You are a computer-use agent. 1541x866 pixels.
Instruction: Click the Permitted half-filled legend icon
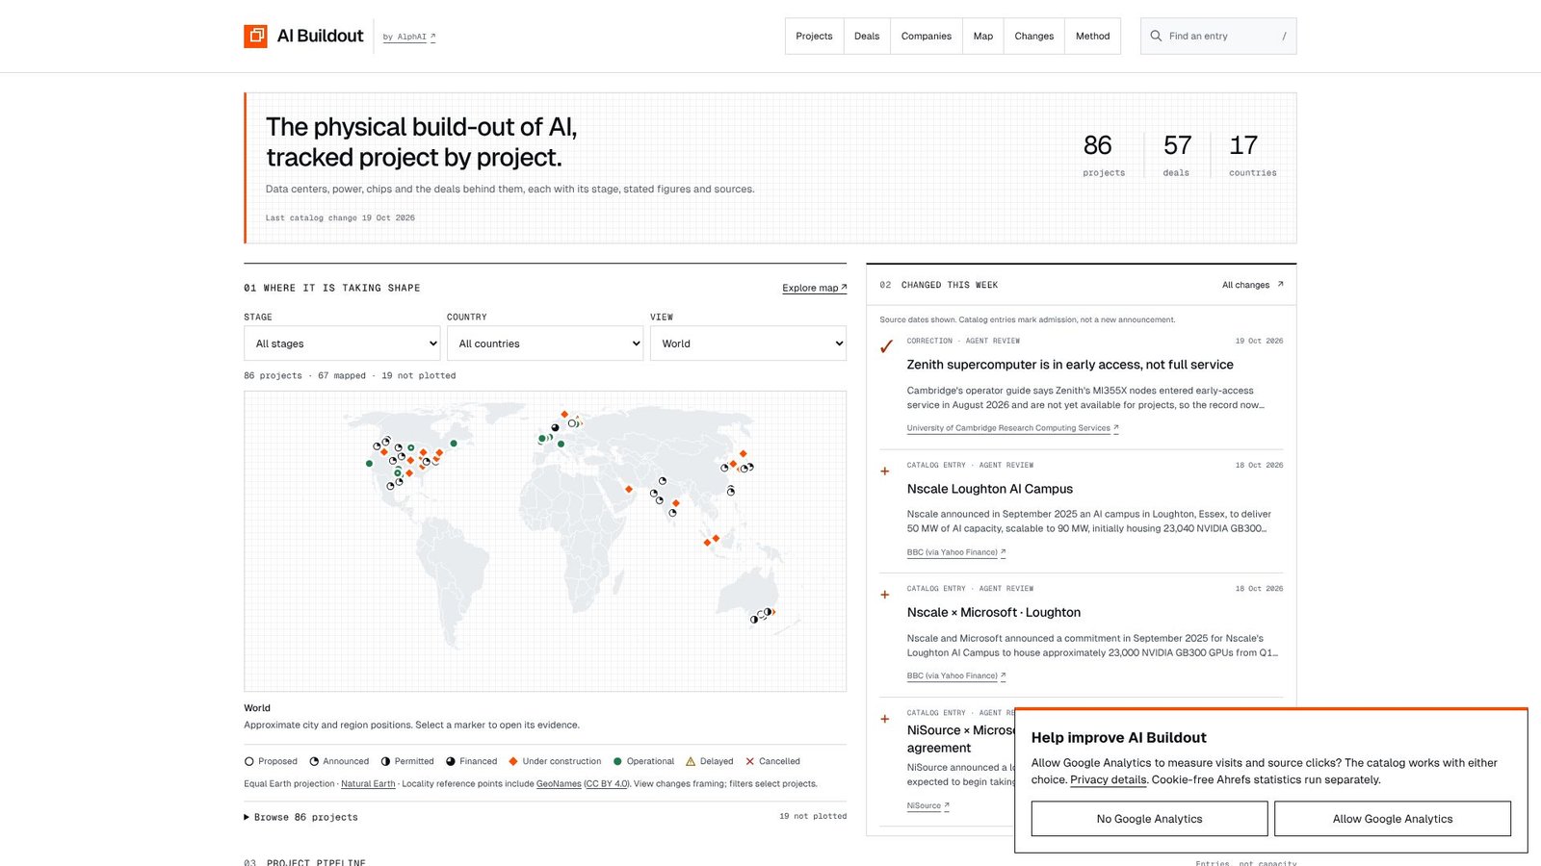coord(385,761)
